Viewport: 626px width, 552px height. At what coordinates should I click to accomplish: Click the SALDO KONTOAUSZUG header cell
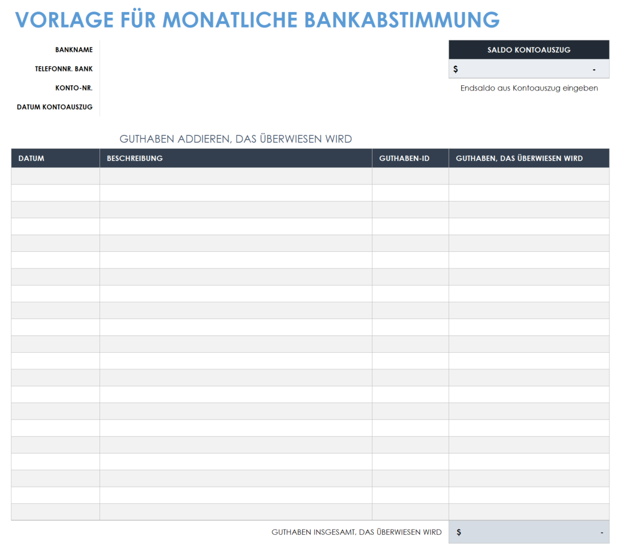coord(529,50)
